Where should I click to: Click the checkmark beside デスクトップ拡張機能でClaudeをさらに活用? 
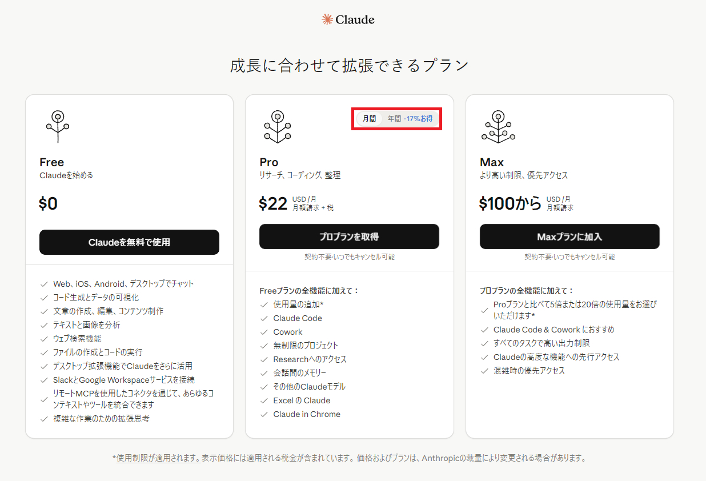pos(44,366)
